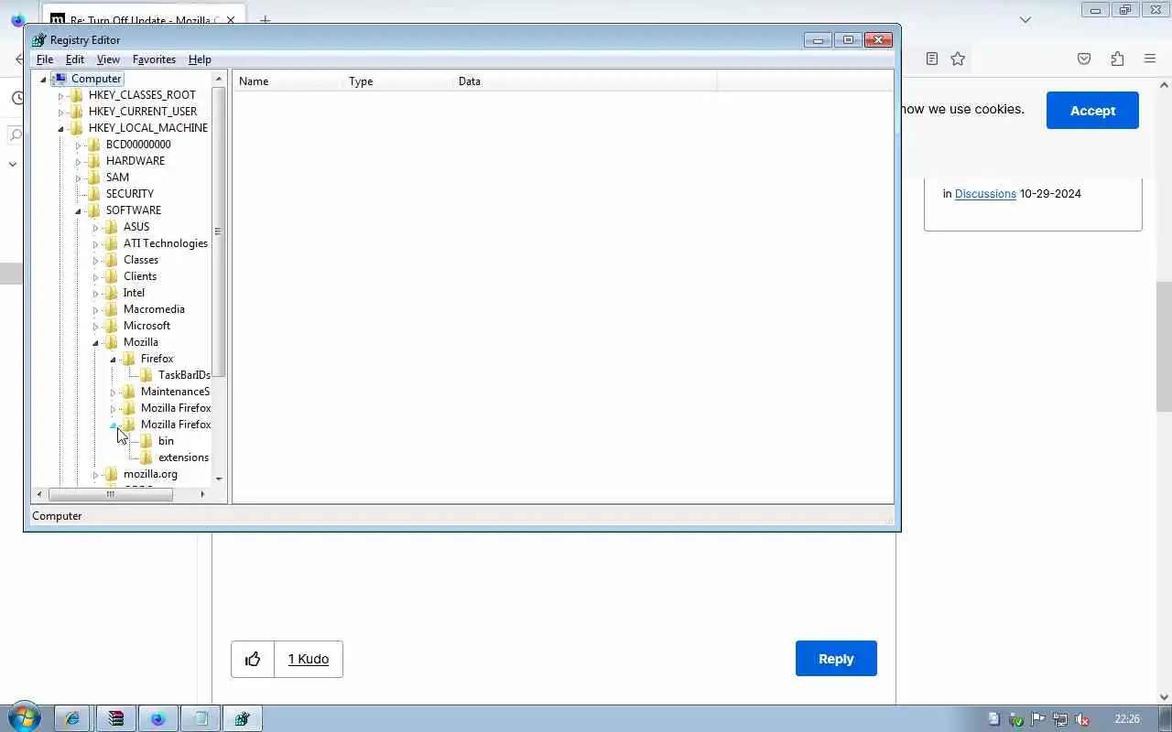The width and height of the screenshot is (1172, 732).
Task: Open the Favorites menu
Action: (154, 59)
